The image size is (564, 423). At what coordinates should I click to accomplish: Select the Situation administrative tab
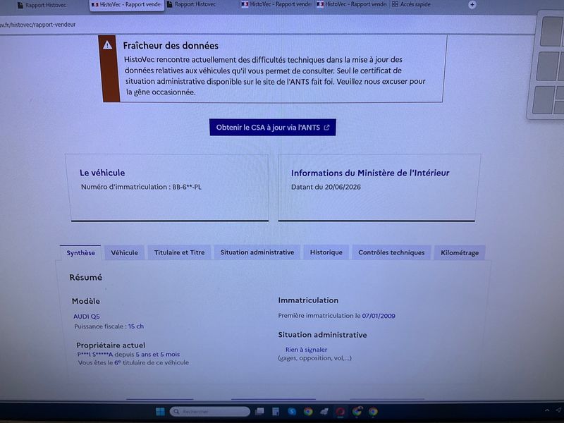257,252
